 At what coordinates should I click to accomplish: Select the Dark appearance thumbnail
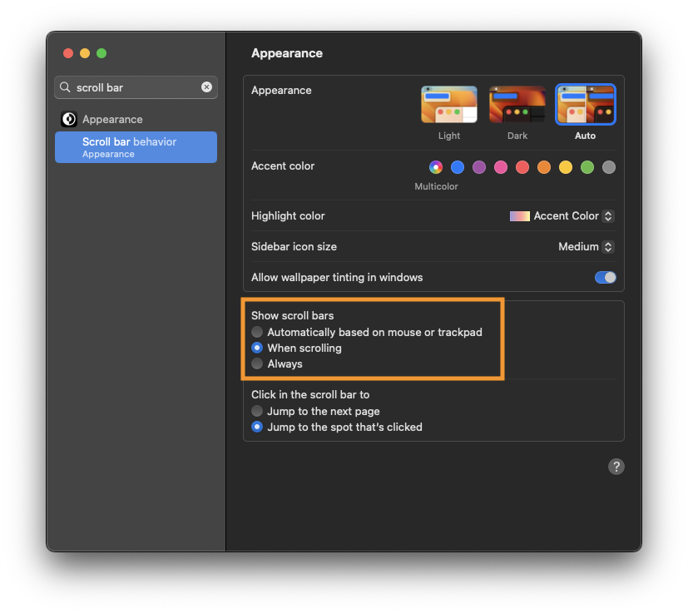click(517, 105)
